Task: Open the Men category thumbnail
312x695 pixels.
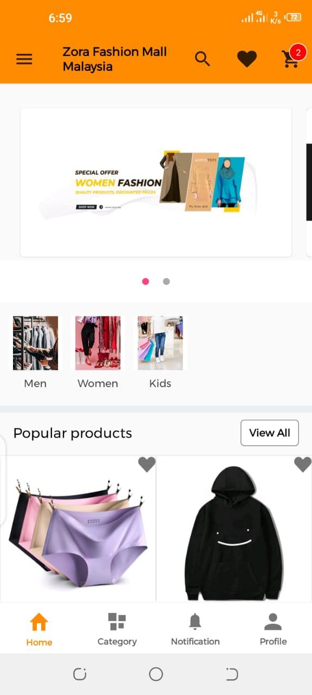Action: pos(35,343)
